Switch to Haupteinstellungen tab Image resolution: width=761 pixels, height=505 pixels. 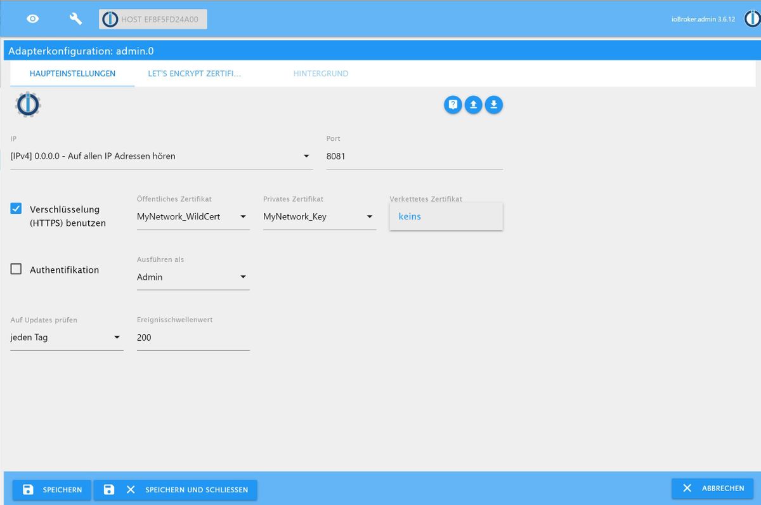pyautogui.click(x=72, y=74)
